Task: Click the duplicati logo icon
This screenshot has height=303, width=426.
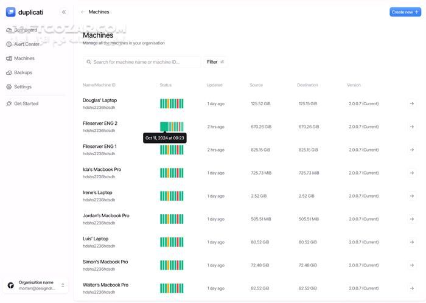Action: (10, 12)
